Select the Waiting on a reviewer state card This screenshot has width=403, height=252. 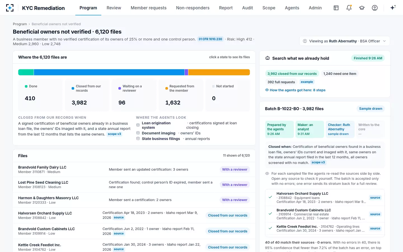[x=134, y=95]
